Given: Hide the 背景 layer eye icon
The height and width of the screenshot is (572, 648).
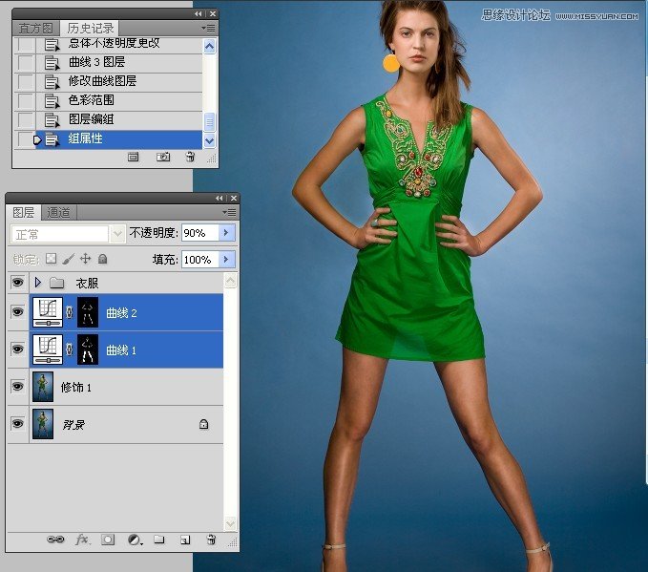Looking at the screenshot, I should [x=17, y=423].
